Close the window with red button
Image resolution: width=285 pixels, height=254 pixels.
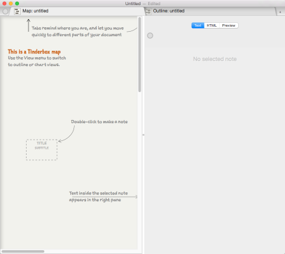[x=4, y=3]
